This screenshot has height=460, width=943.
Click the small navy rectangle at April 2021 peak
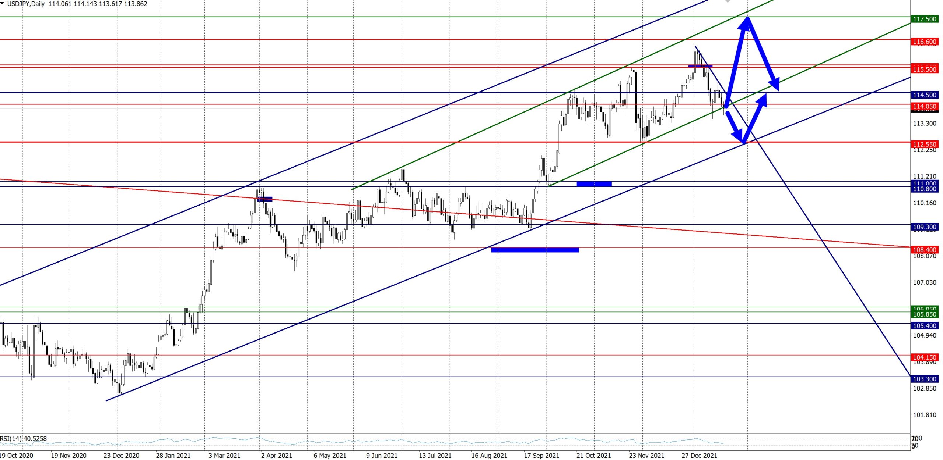pos(265,199)
